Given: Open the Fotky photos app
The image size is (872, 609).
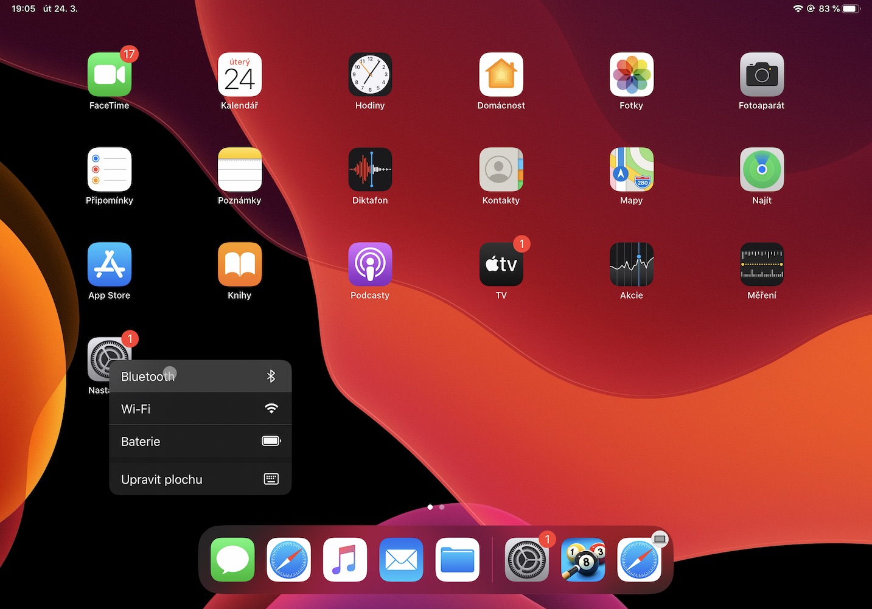Looking at the screenshot, I should coord(632,75).
